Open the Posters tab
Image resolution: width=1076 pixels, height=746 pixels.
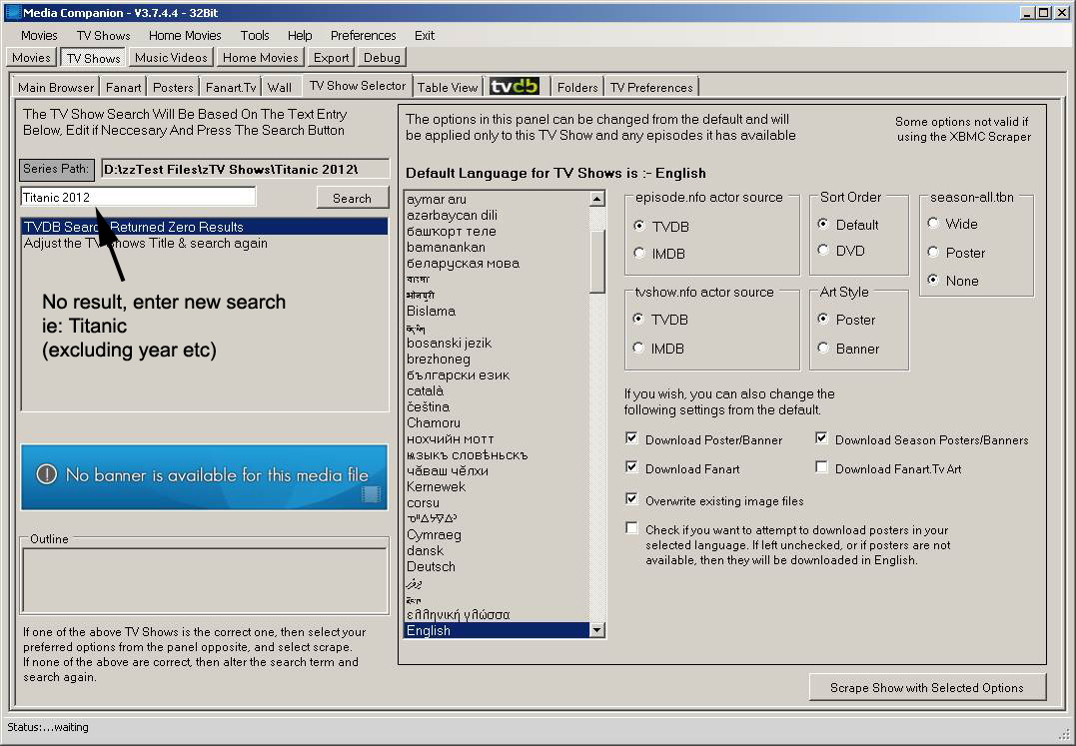coord(173,87)
